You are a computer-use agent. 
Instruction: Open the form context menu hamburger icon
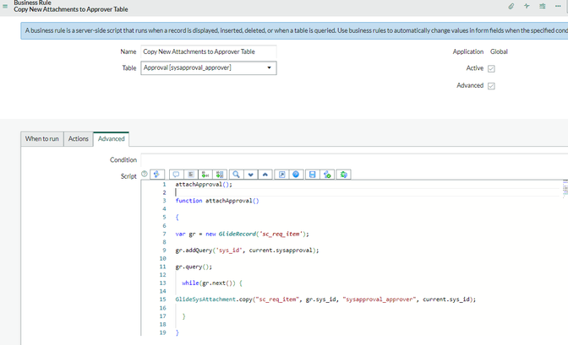5,6
